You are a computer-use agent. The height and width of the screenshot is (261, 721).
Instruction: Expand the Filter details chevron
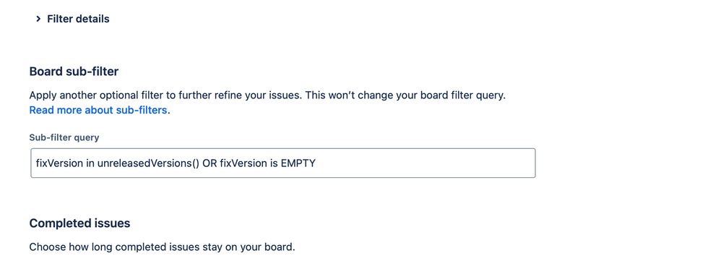coord(38,19)
